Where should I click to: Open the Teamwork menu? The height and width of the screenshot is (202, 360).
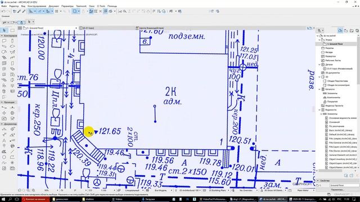[81, 6]
